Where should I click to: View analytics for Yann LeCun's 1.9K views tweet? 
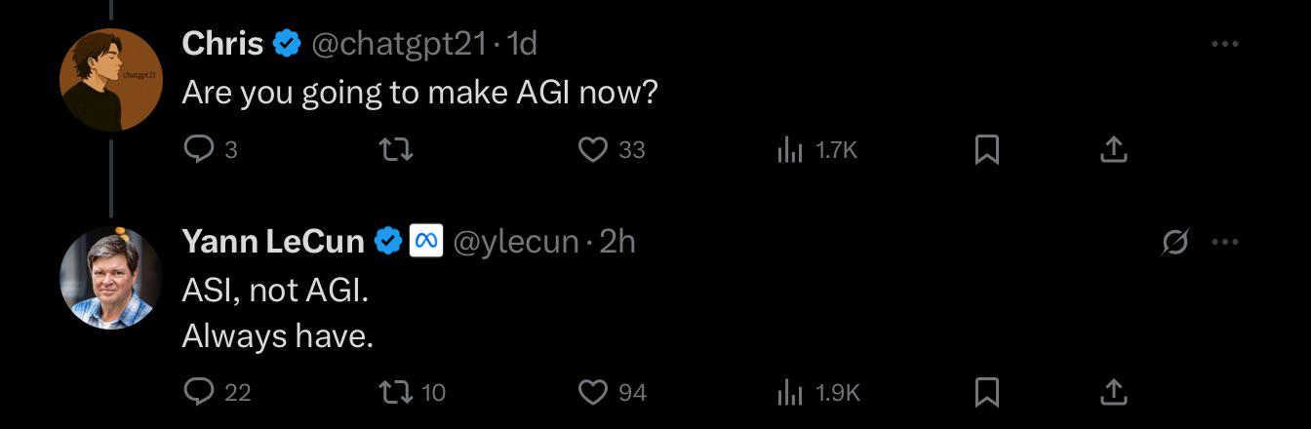click(789, 392)
